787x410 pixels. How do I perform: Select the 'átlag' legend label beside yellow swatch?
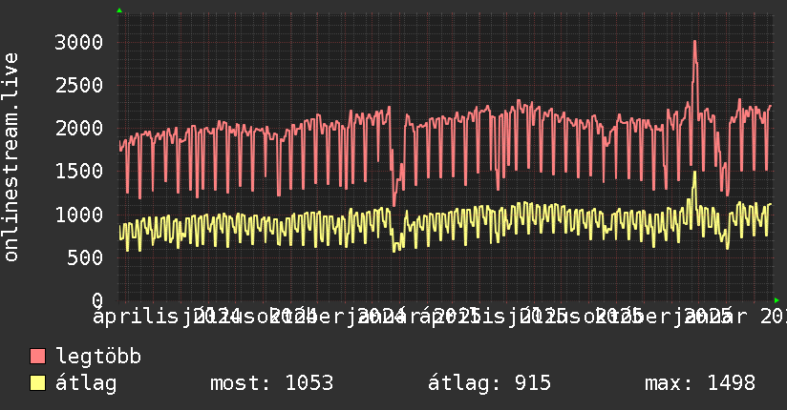86,383
